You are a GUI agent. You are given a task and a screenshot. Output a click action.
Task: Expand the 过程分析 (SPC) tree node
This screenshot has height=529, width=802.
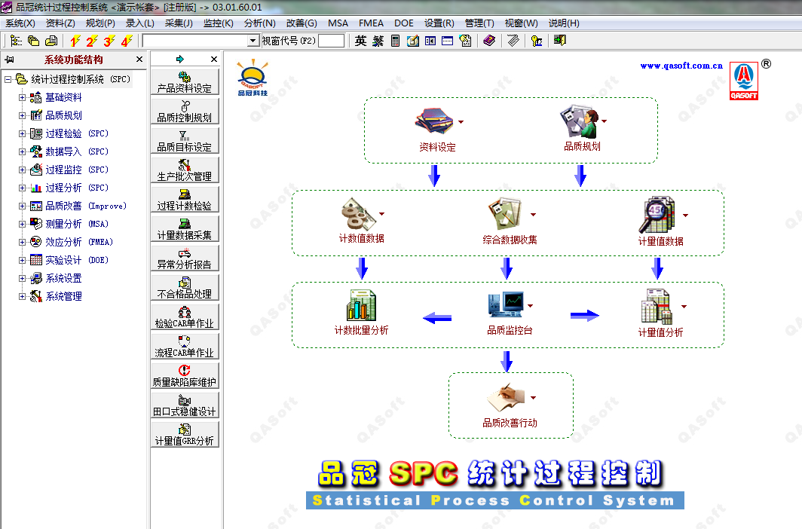coord(22,188)
